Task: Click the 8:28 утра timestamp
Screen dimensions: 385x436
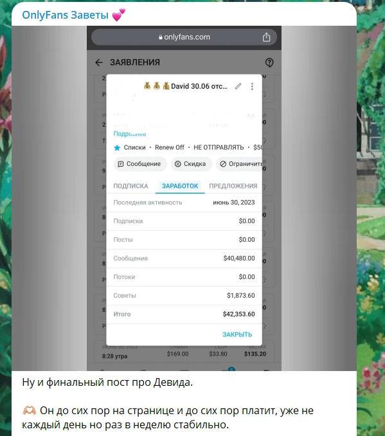Action: 114,356
